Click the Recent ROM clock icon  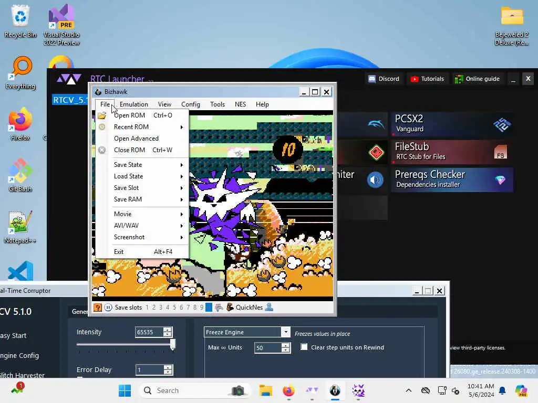point(102,127)
